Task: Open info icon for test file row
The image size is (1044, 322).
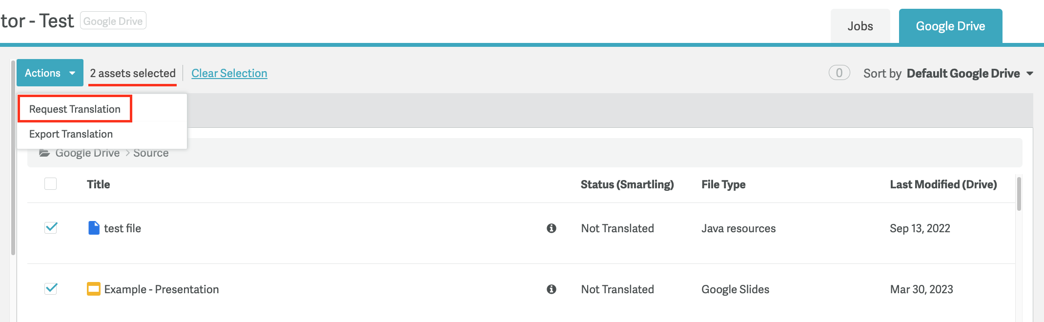Action: (552, 228)
